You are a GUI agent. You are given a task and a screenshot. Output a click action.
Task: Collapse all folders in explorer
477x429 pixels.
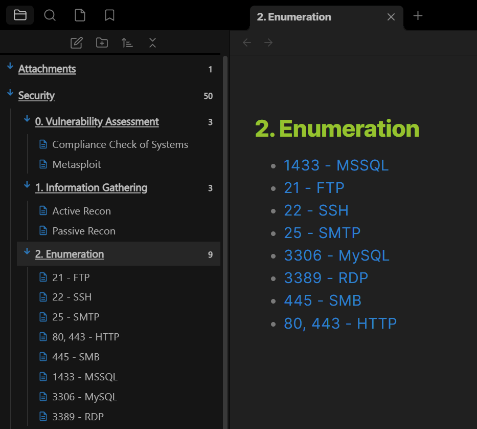pyautogui.click(x=152, y=43)
